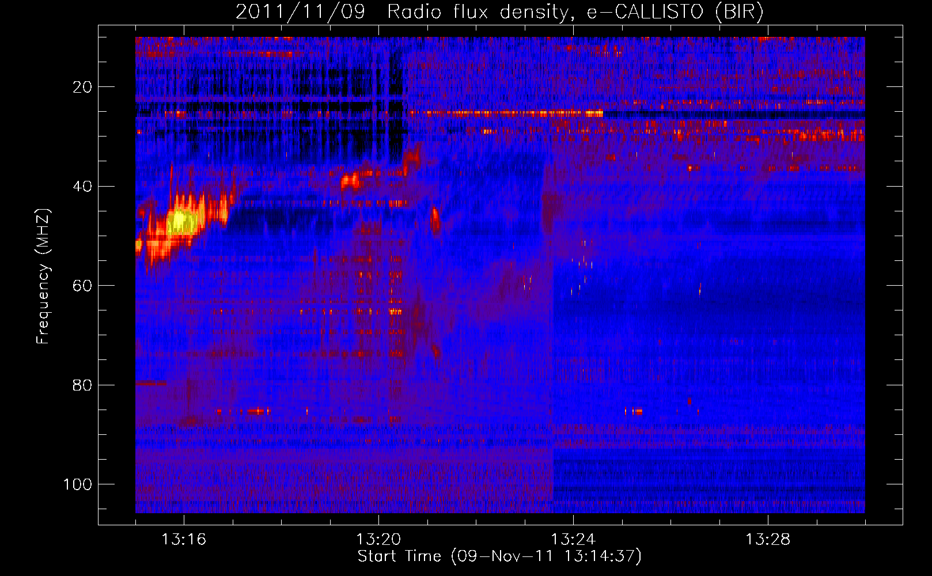
Task: Click the 'Start Time (09-Nov-11 13:14:37)' label
Action: (499, 556)
